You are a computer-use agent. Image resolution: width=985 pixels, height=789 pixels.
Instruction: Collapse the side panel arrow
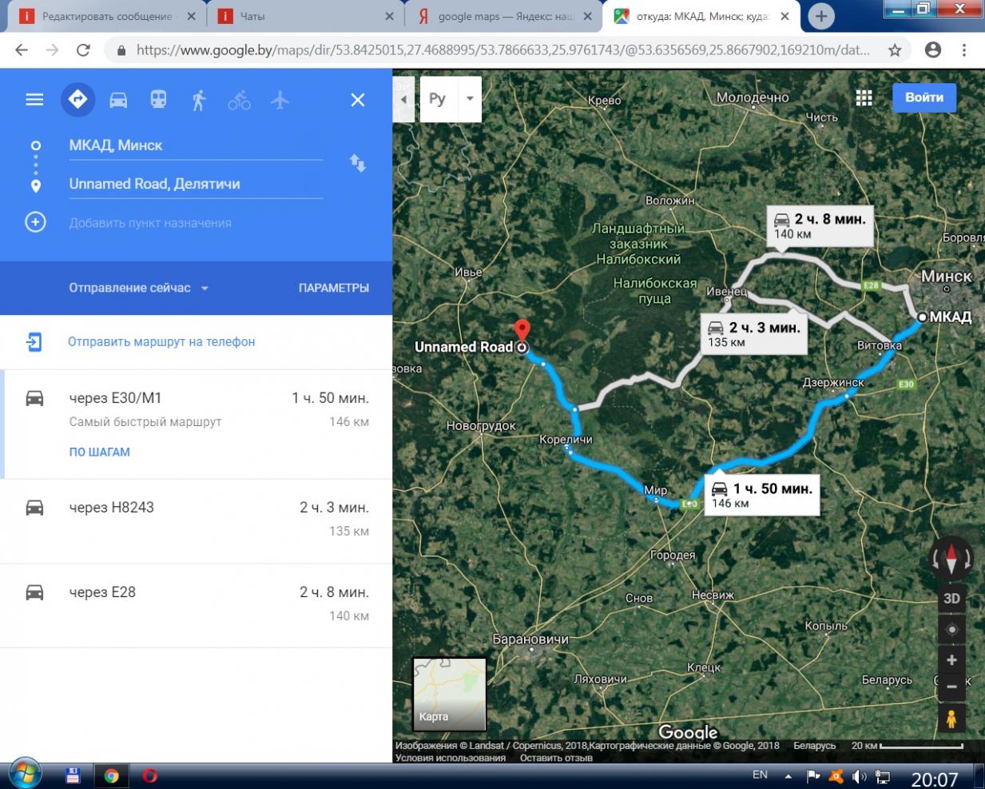403,99
